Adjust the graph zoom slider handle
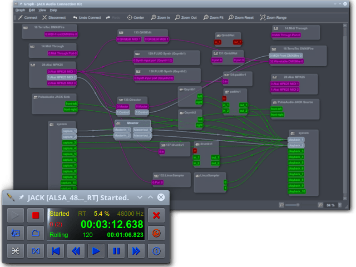The width and height of the screenshot is (356, 267). 298,205
